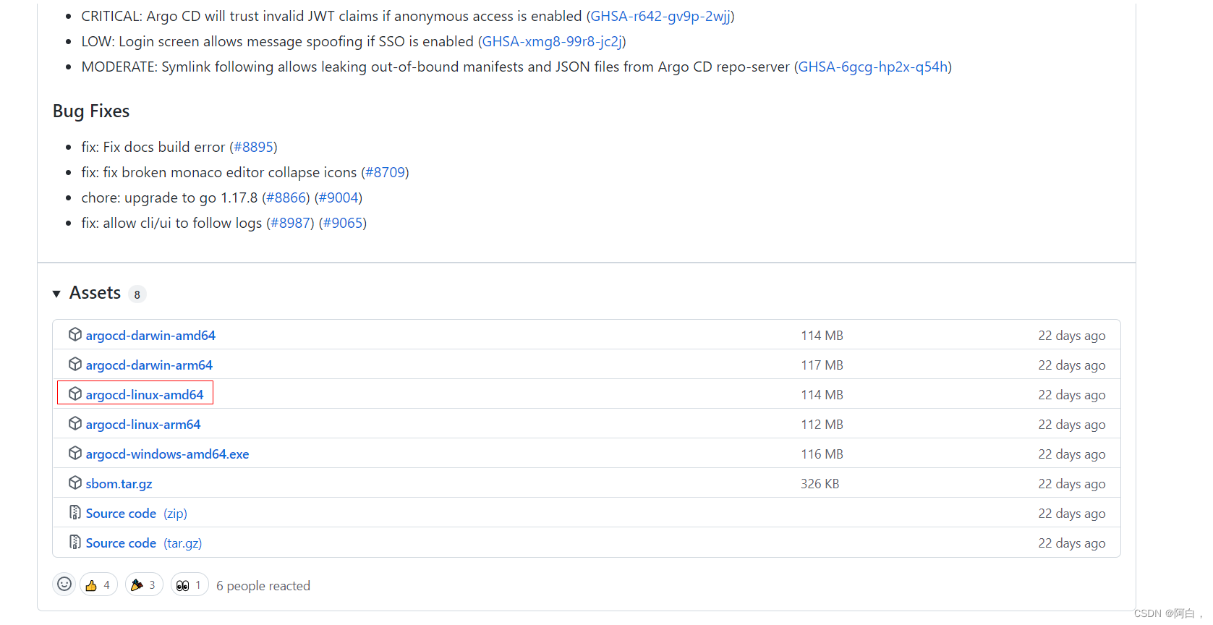1213x625 pixels.
Task: Download argocd-windows-amd64.exe file
Action: 167,454
